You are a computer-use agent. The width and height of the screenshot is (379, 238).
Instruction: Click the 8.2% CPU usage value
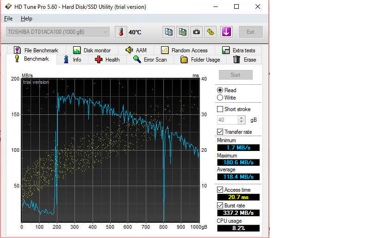click(238, 228)
